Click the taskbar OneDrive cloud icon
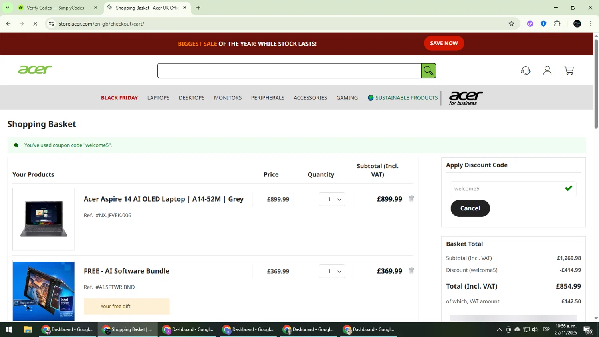The height and width of the screenshot is (337, 599). pos(517,329)
